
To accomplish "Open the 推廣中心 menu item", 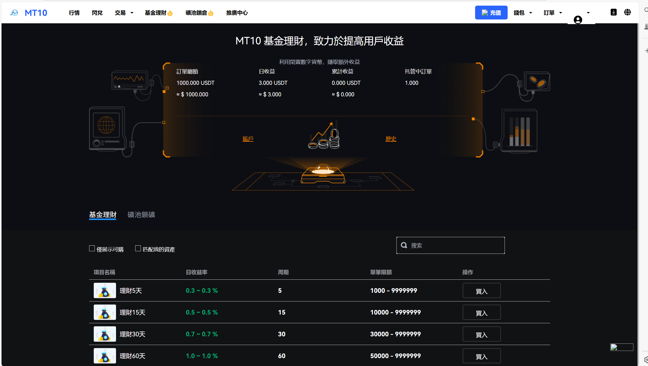I will pos(237,13).
